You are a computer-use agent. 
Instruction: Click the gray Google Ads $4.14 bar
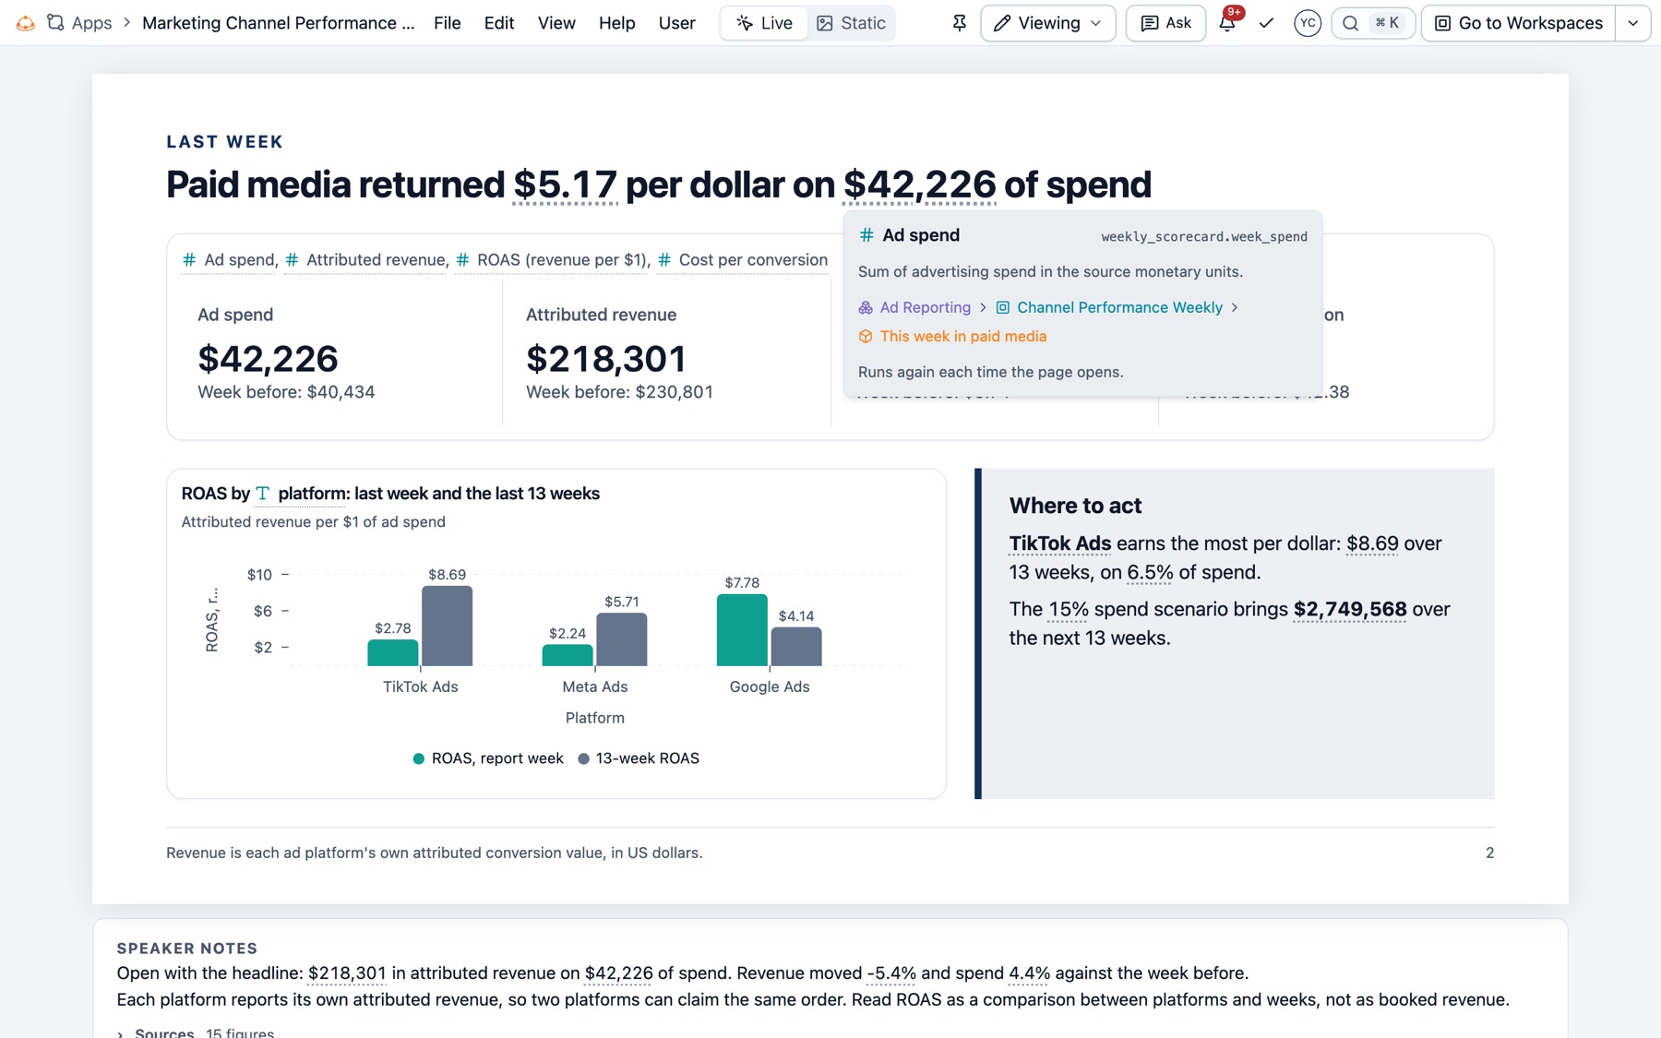click(796, 646)
